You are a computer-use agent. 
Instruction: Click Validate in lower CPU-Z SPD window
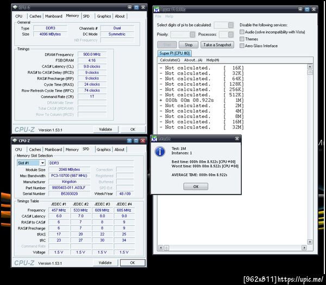pyautogui.click(x=105, y=263)
